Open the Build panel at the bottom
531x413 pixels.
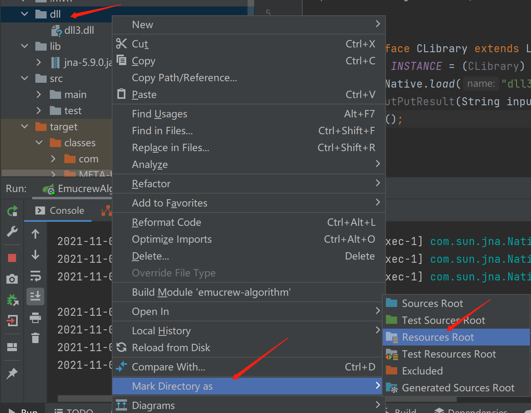(404, 410)
